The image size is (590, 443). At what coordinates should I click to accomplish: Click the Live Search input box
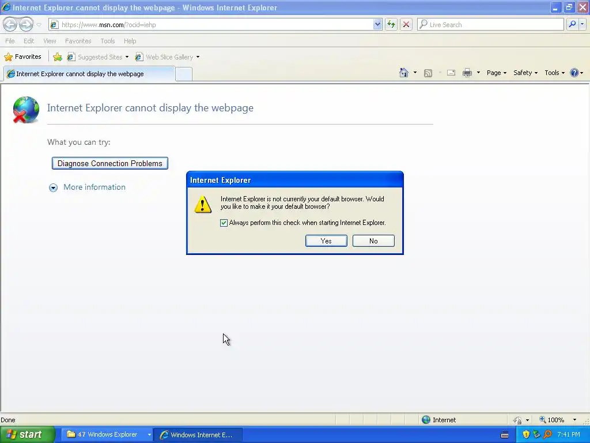pyautogui.click(x=490, y=25)
